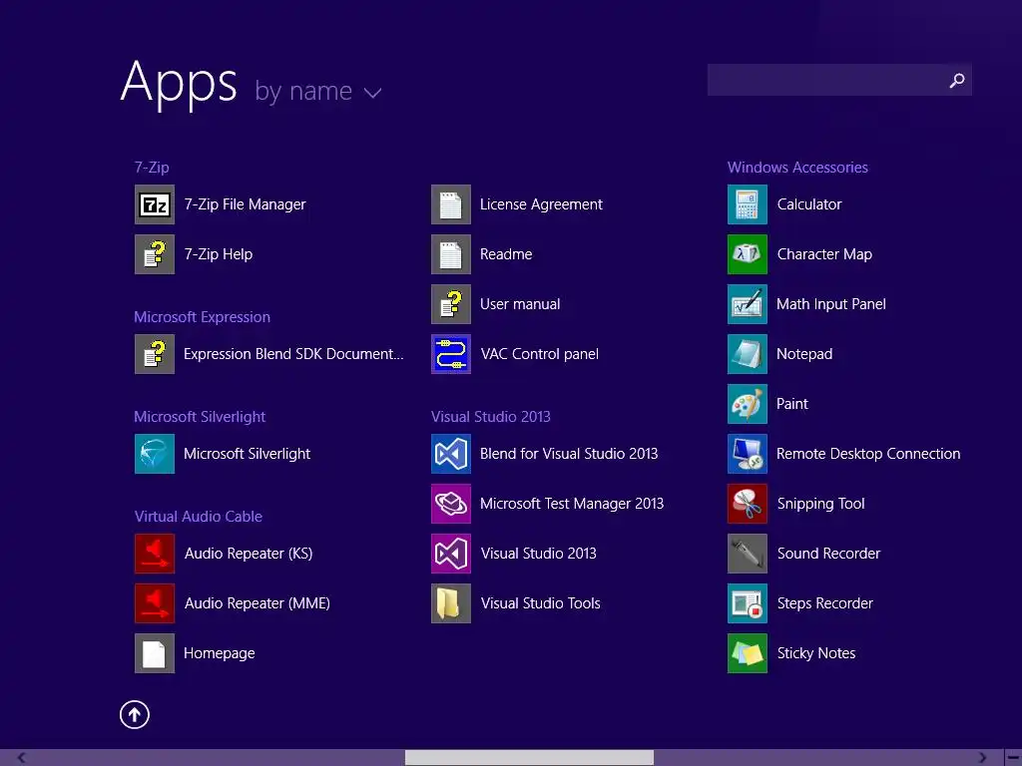This screenshot has height=766, width=1022.
Task: Launch Expression Blend SDK Documentation icon
Action: coord(155,354)
